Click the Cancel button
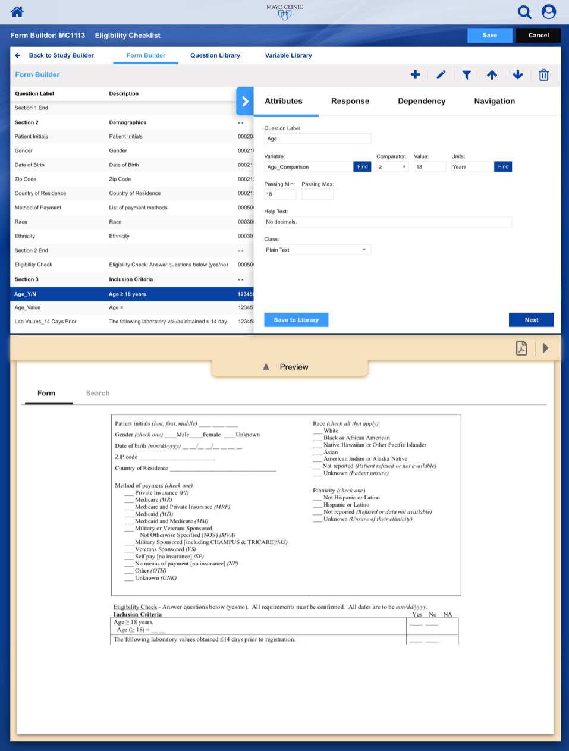Image resolution: width=569 pixels, height=751 pixels. (539, 35)
